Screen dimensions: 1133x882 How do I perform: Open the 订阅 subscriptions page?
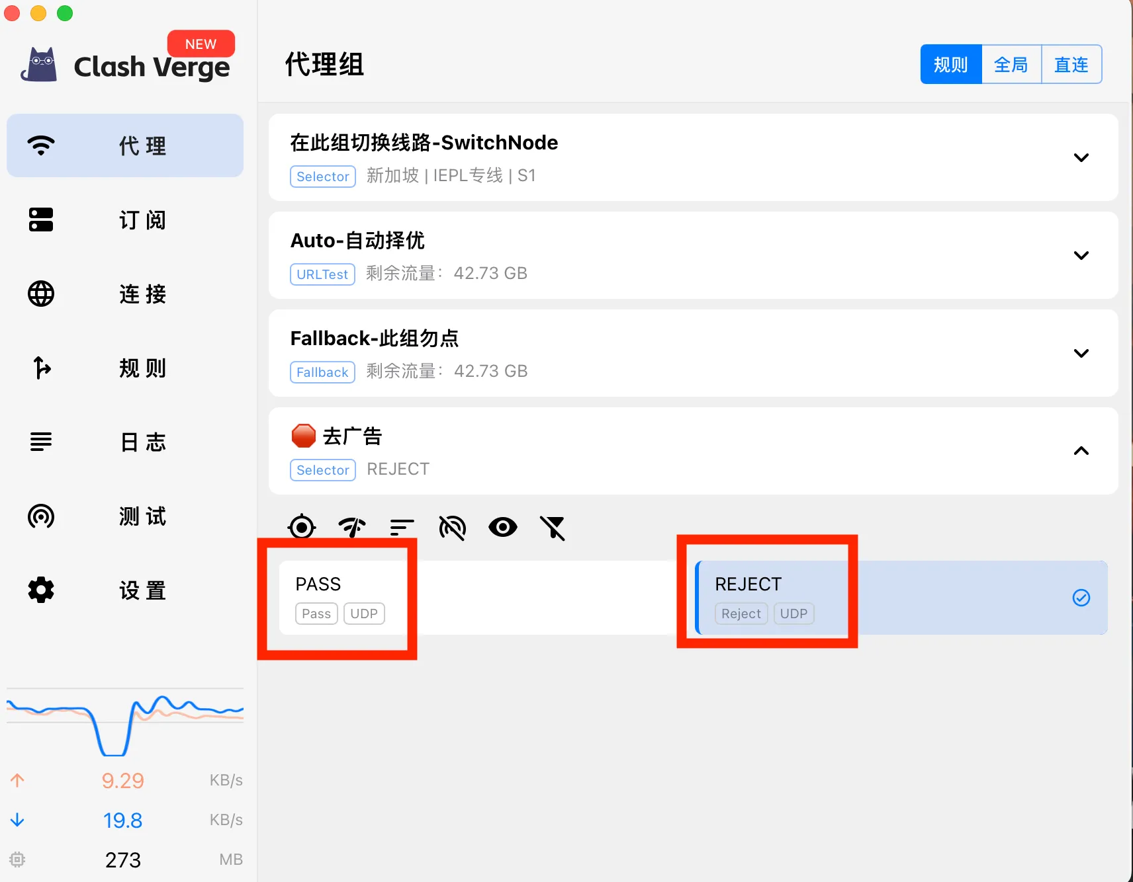pos(125,220)
